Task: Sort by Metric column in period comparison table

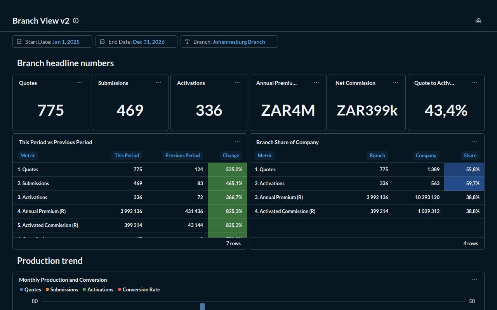Action: click(x=28, y=155)
